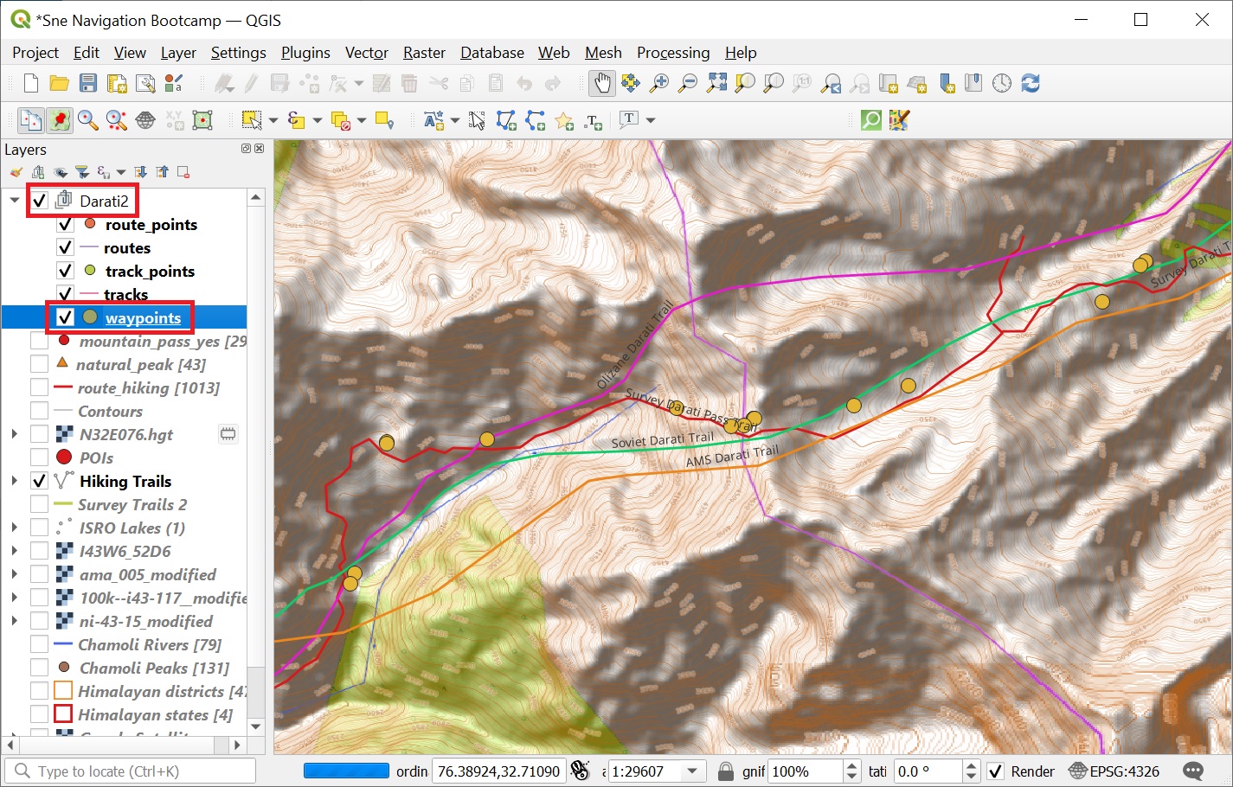Click Add Group icon in Layers panel

[x=38, y=172]
